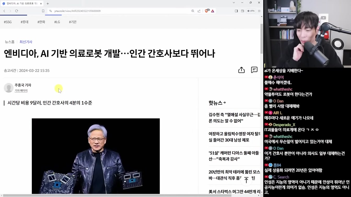Click the webcam video feed of streamer

307,34
